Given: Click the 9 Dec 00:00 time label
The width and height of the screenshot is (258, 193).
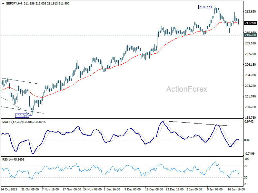Looking at the screenshot, I should (x=133, y=189).
